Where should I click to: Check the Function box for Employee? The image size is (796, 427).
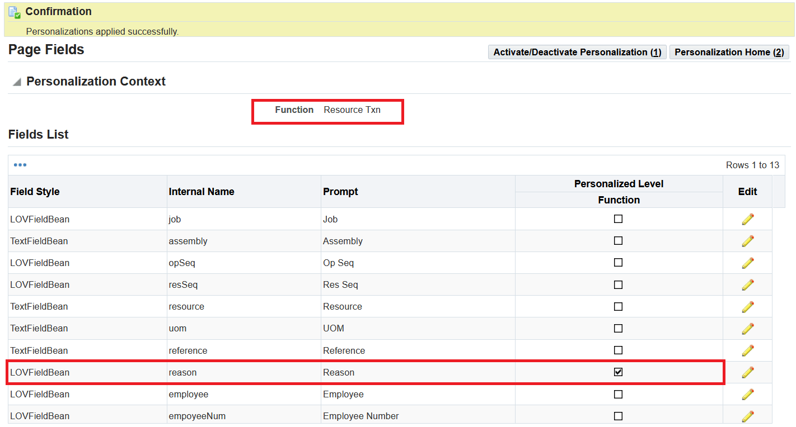[618, 393]
